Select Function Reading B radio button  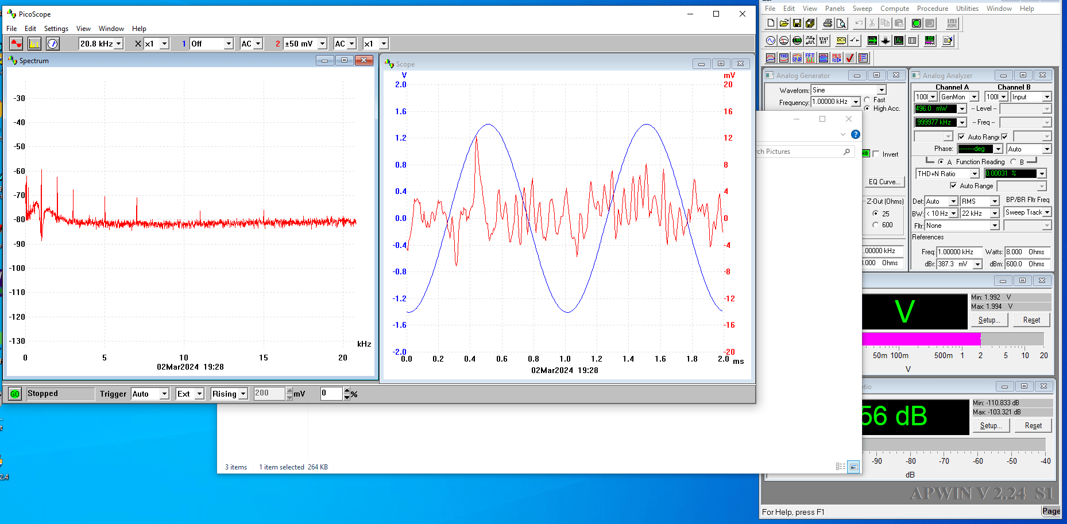[1013, 162]
